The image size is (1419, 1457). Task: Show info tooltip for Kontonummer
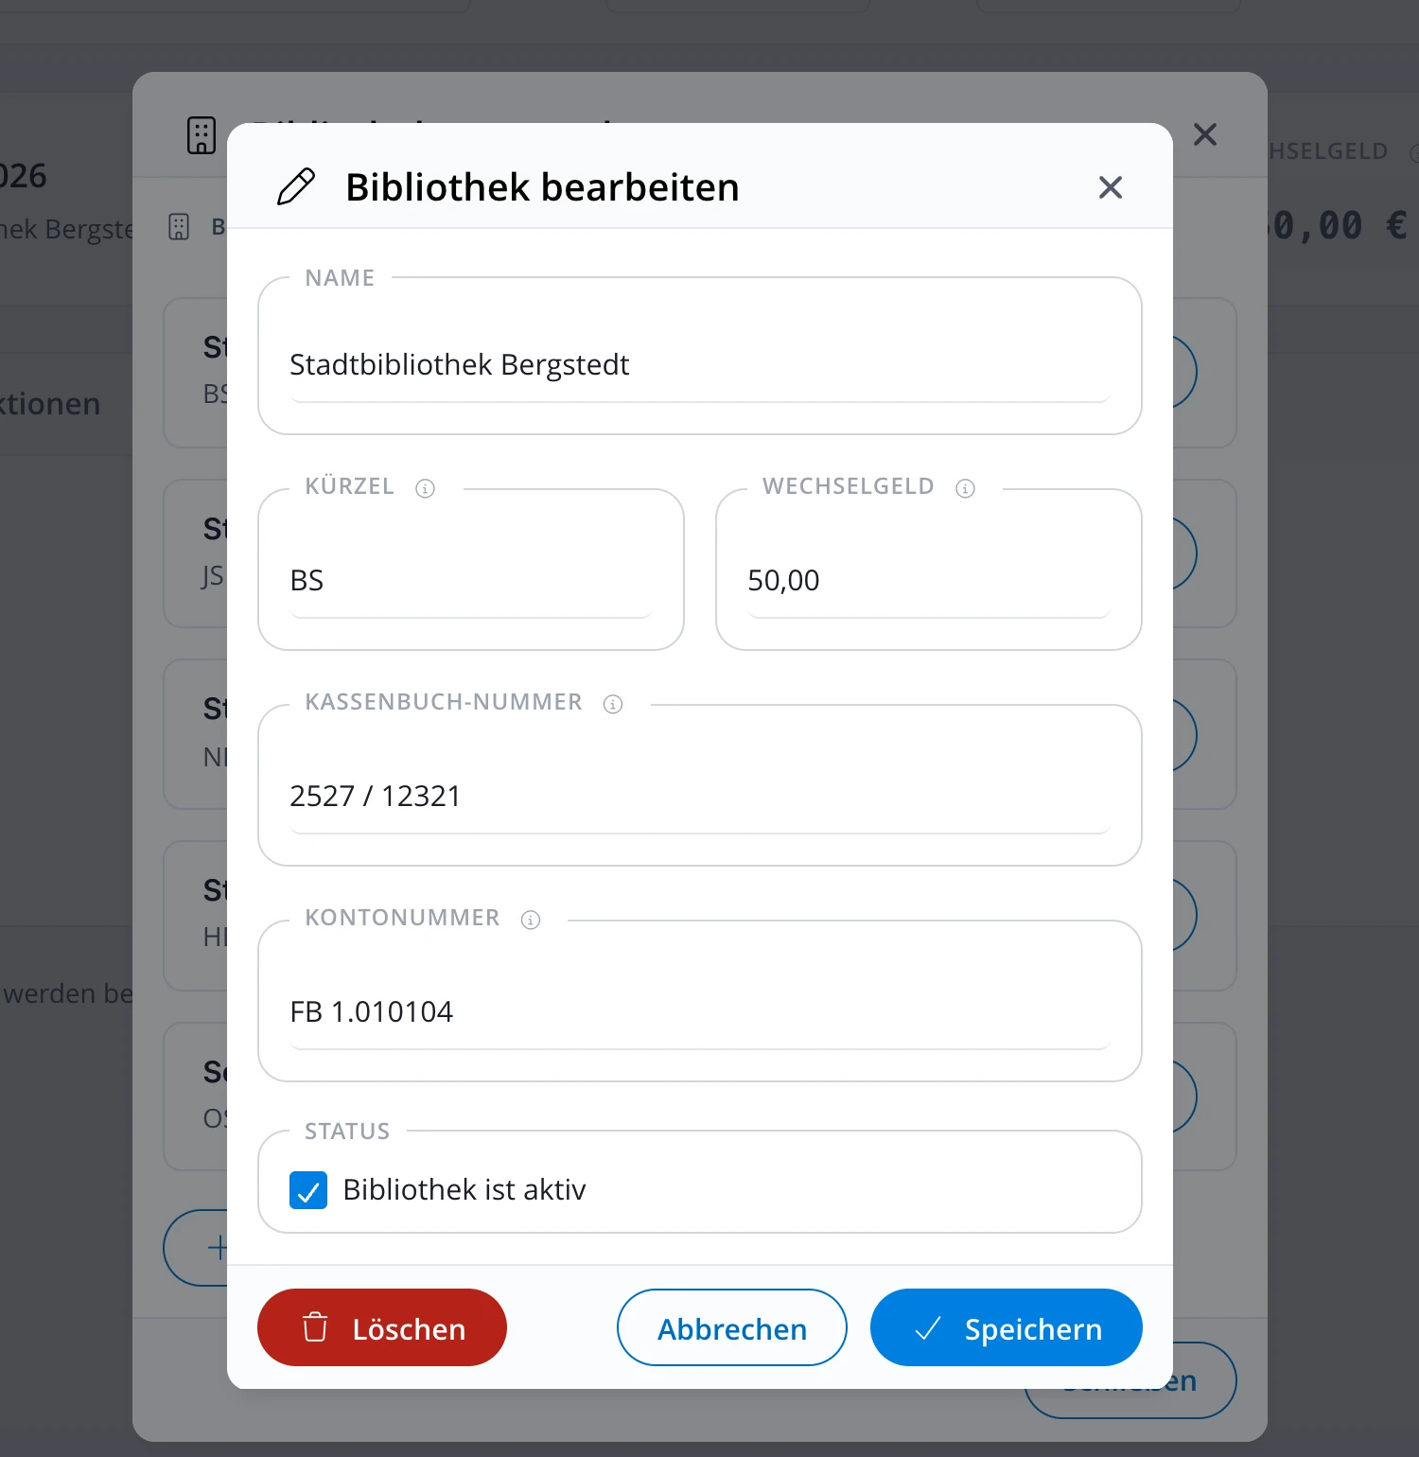point(531,920)
